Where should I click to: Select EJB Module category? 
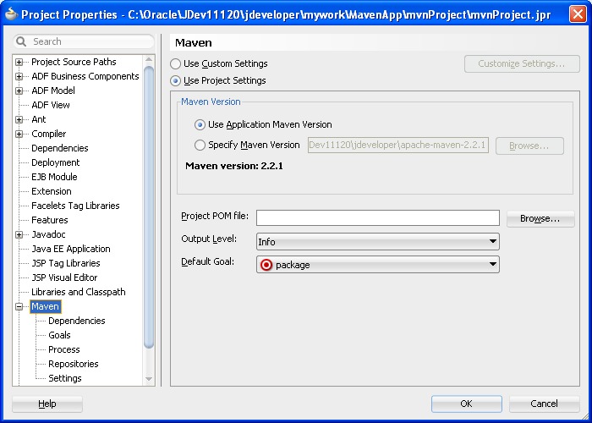tap(54, 177)
